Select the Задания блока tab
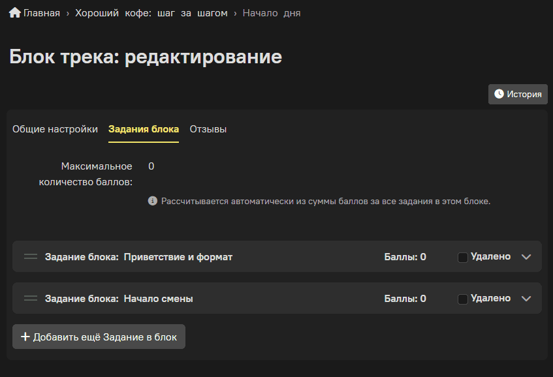Viewport: 553px width, 377px height. coord(144,129)
